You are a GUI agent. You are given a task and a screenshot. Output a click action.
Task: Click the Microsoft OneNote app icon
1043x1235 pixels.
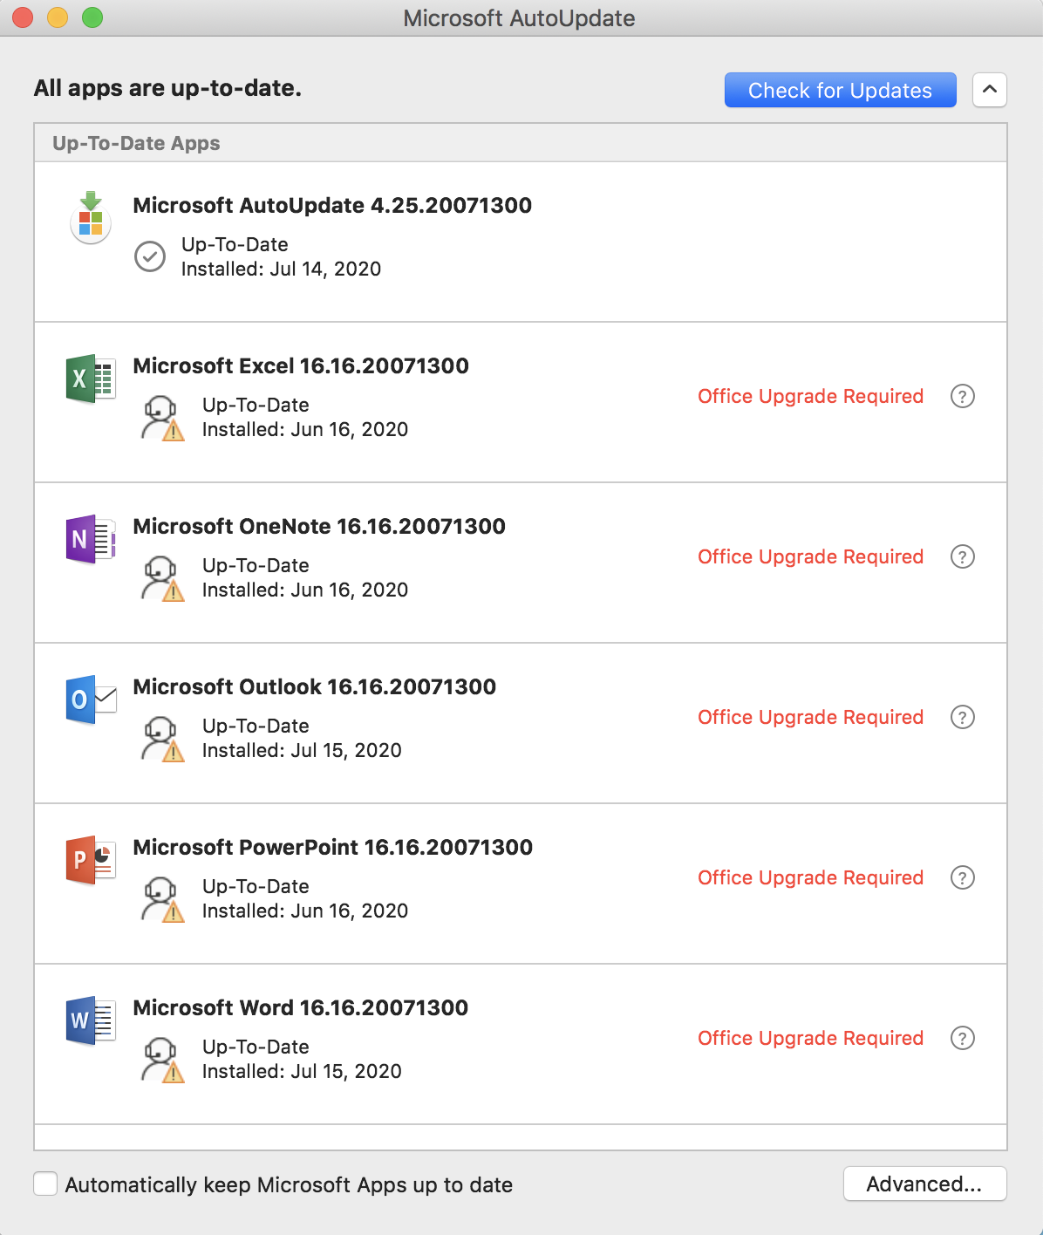pos(91,539)
